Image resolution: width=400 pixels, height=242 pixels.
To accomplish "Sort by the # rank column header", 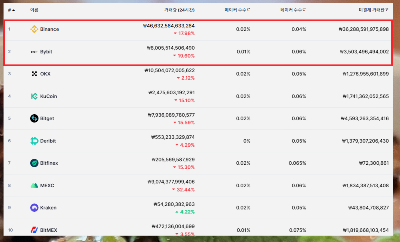I will pos(11,10).
